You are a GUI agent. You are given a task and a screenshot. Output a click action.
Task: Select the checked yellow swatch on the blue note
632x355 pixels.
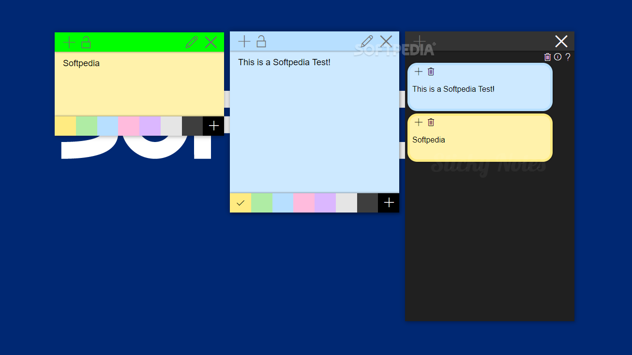point(241,203)
